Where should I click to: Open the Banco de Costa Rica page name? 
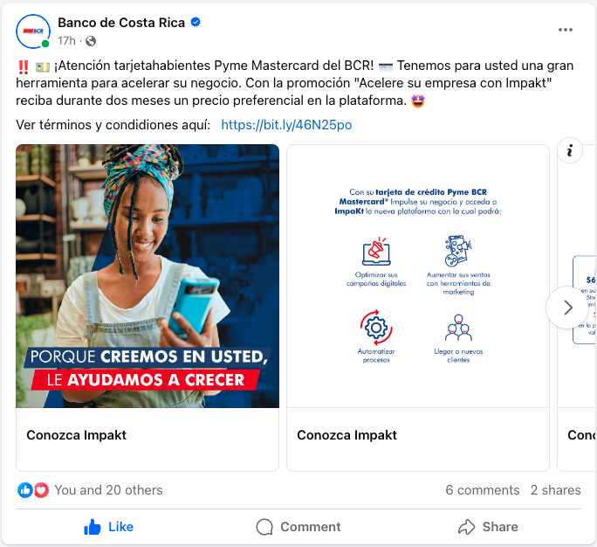(121, 23)
